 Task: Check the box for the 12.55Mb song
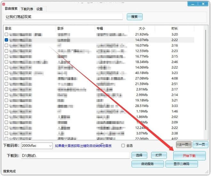6,51
